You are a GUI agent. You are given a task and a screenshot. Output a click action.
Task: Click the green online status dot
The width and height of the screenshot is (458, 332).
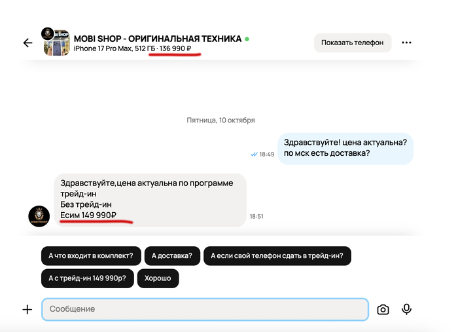point(247,39)
